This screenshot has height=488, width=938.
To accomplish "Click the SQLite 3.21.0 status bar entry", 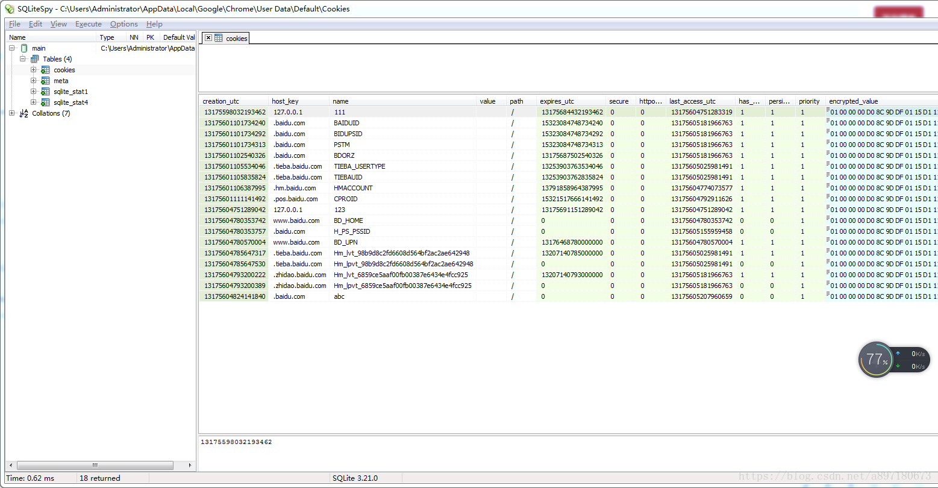I will (x=355, y=478).
